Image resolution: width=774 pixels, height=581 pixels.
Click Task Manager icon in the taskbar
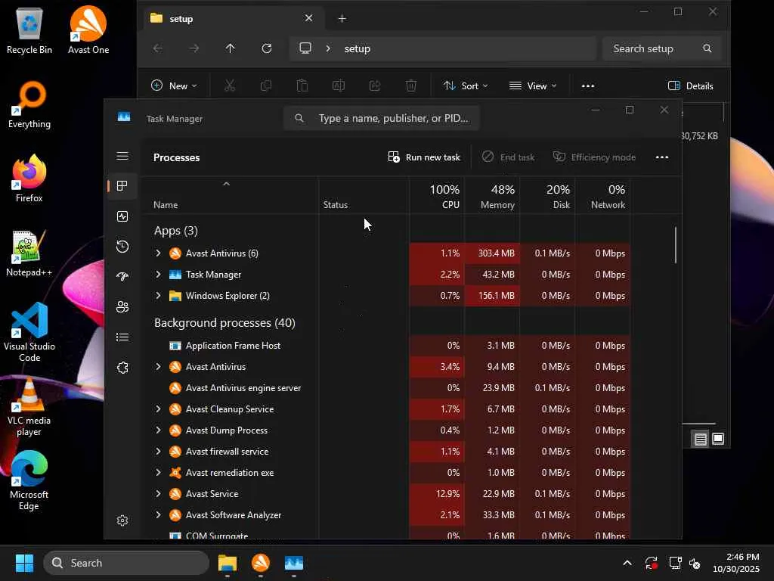pos(294,563)
